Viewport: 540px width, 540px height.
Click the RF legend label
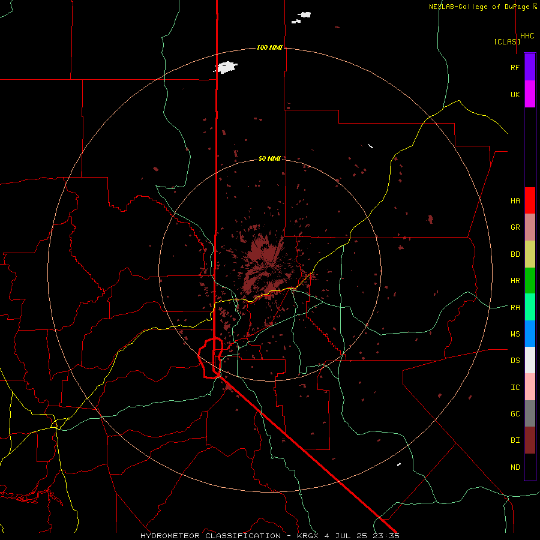[515, 67]
